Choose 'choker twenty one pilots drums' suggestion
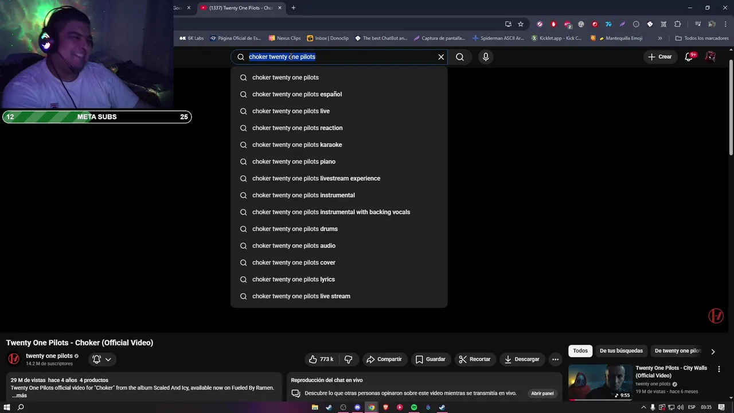This screenshot has width=734, height=413. [x=339, y=229]
